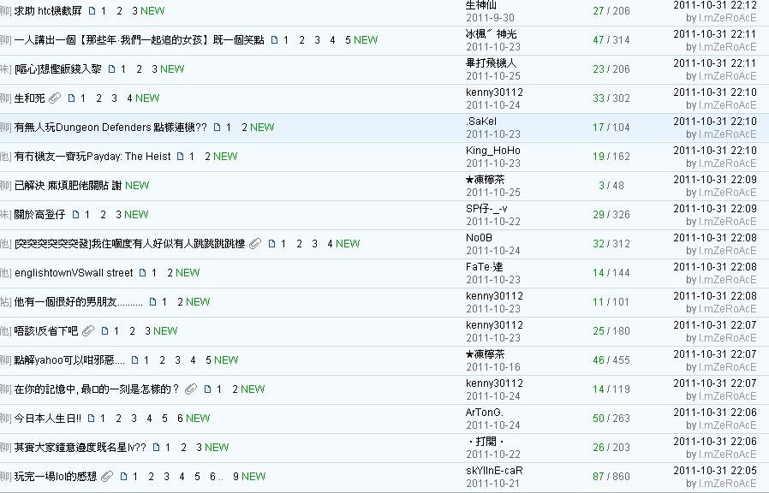Click paperclip icon beside 玩完一場lol的感想

107,477
